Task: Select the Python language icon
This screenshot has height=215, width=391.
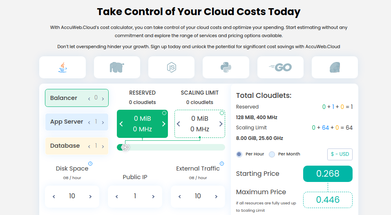Action: 226,67
